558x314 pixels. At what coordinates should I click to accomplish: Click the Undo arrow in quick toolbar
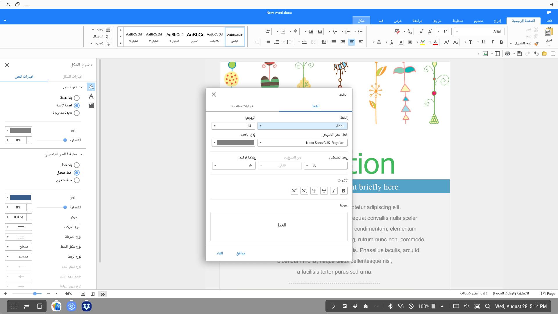pos(536,53)
